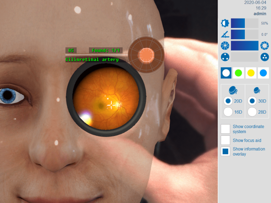Click the date 2020-06-04
Image resolution: width=271 pixels, height=203 pixels.
click(x=255, y=2)
